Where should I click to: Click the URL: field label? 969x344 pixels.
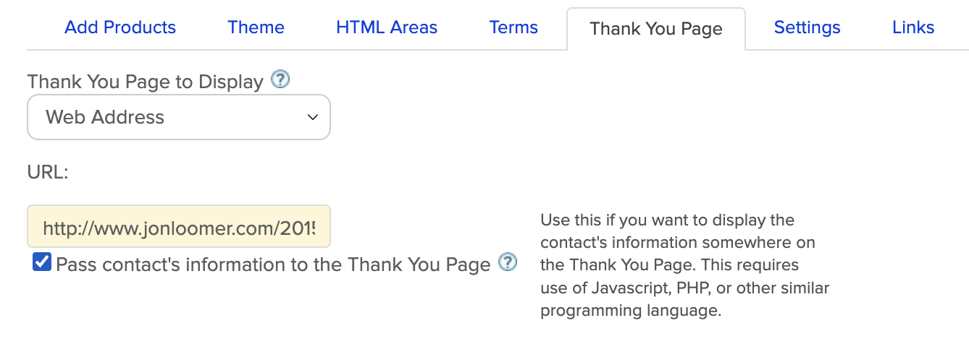click(x=48, y=173)
